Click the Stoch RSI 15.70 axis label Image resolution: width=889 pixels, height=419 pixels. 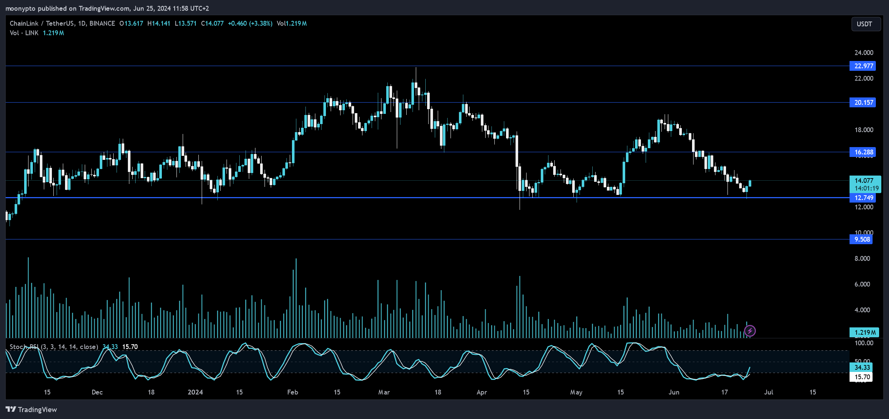861,377
